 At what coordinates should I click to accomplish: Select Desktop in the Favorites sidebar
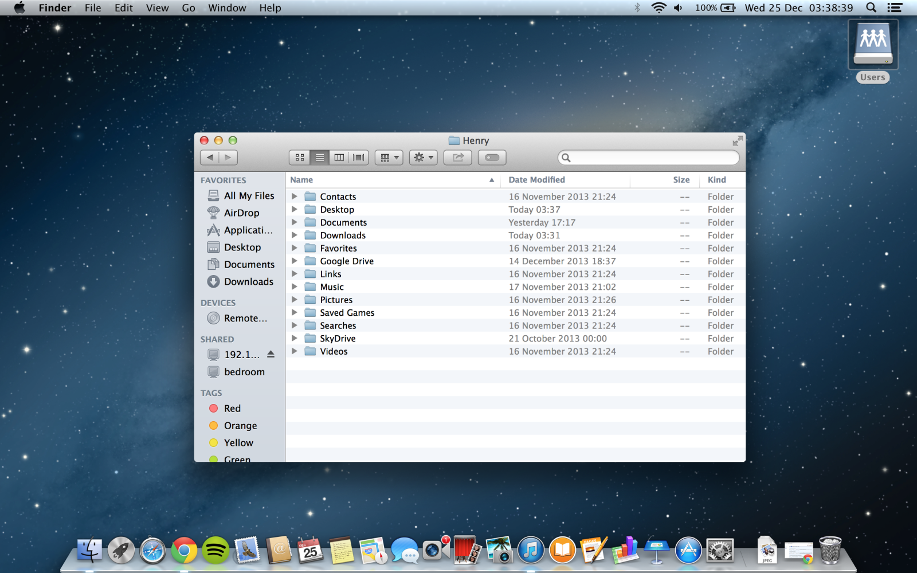click(234, 248)
